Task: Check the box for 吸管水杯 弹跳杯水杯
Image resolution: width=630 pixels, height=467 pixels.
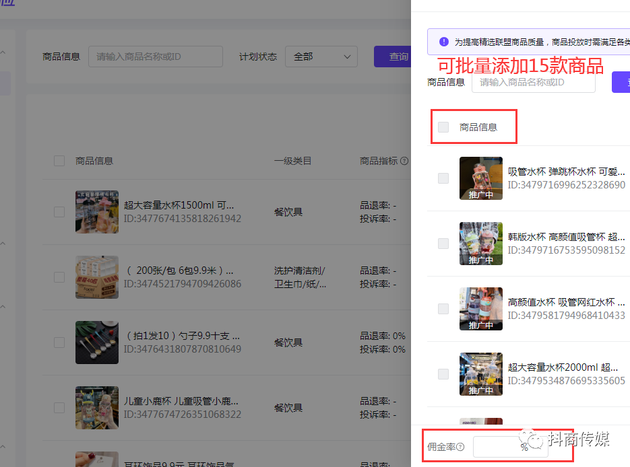Action: coord(443,178)
